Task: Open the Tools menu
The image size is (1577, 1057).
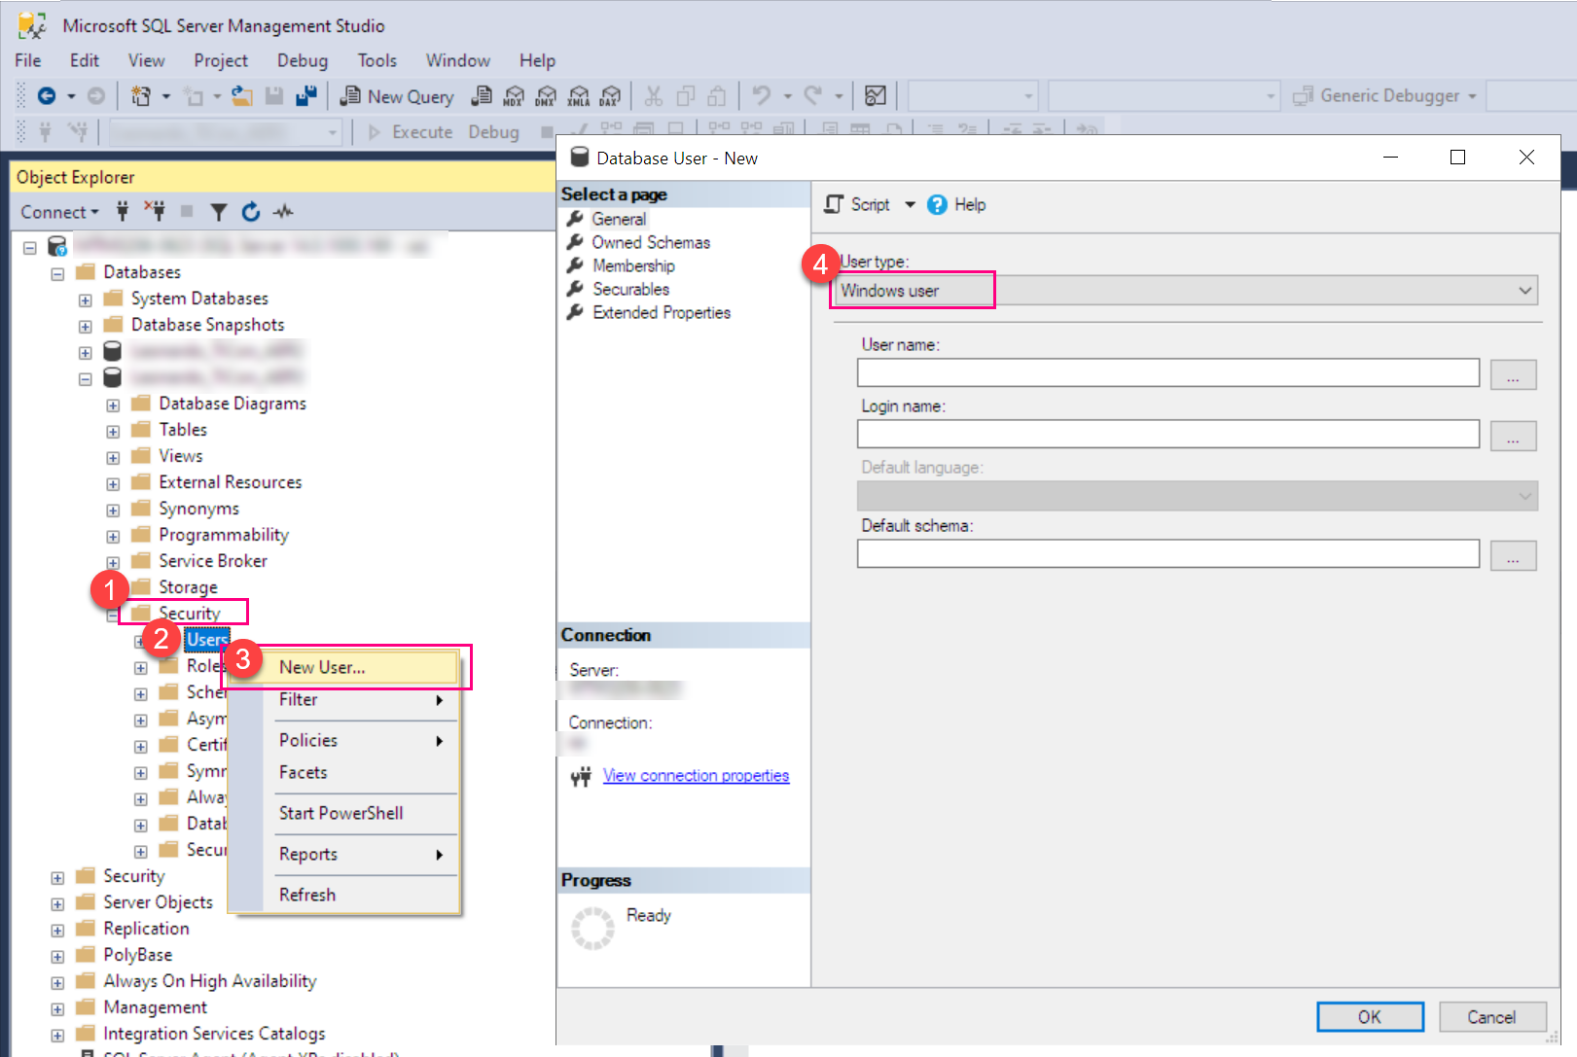Action: pyautogui.click(x=376, y=60)
